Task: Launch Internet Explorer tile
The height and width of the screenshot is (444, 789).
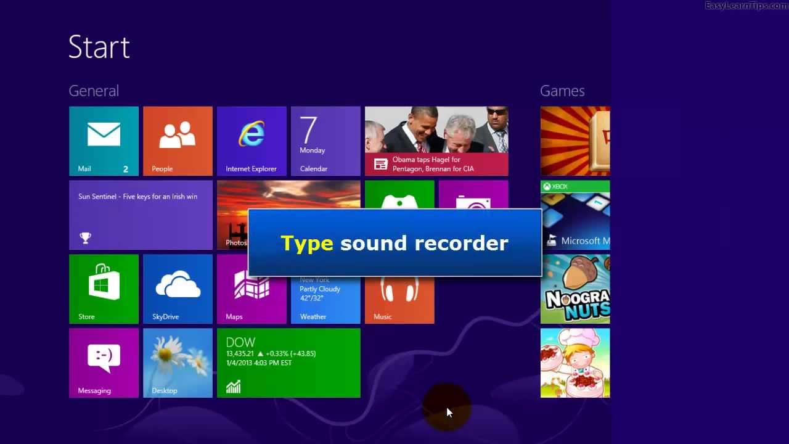Action: coord(251,141)
